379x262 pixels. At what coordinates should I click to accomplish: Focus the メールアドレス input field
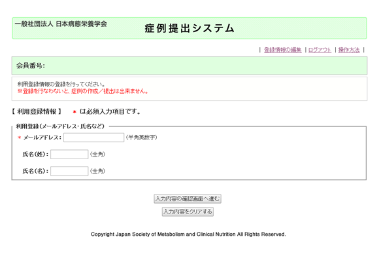[94, 138]
